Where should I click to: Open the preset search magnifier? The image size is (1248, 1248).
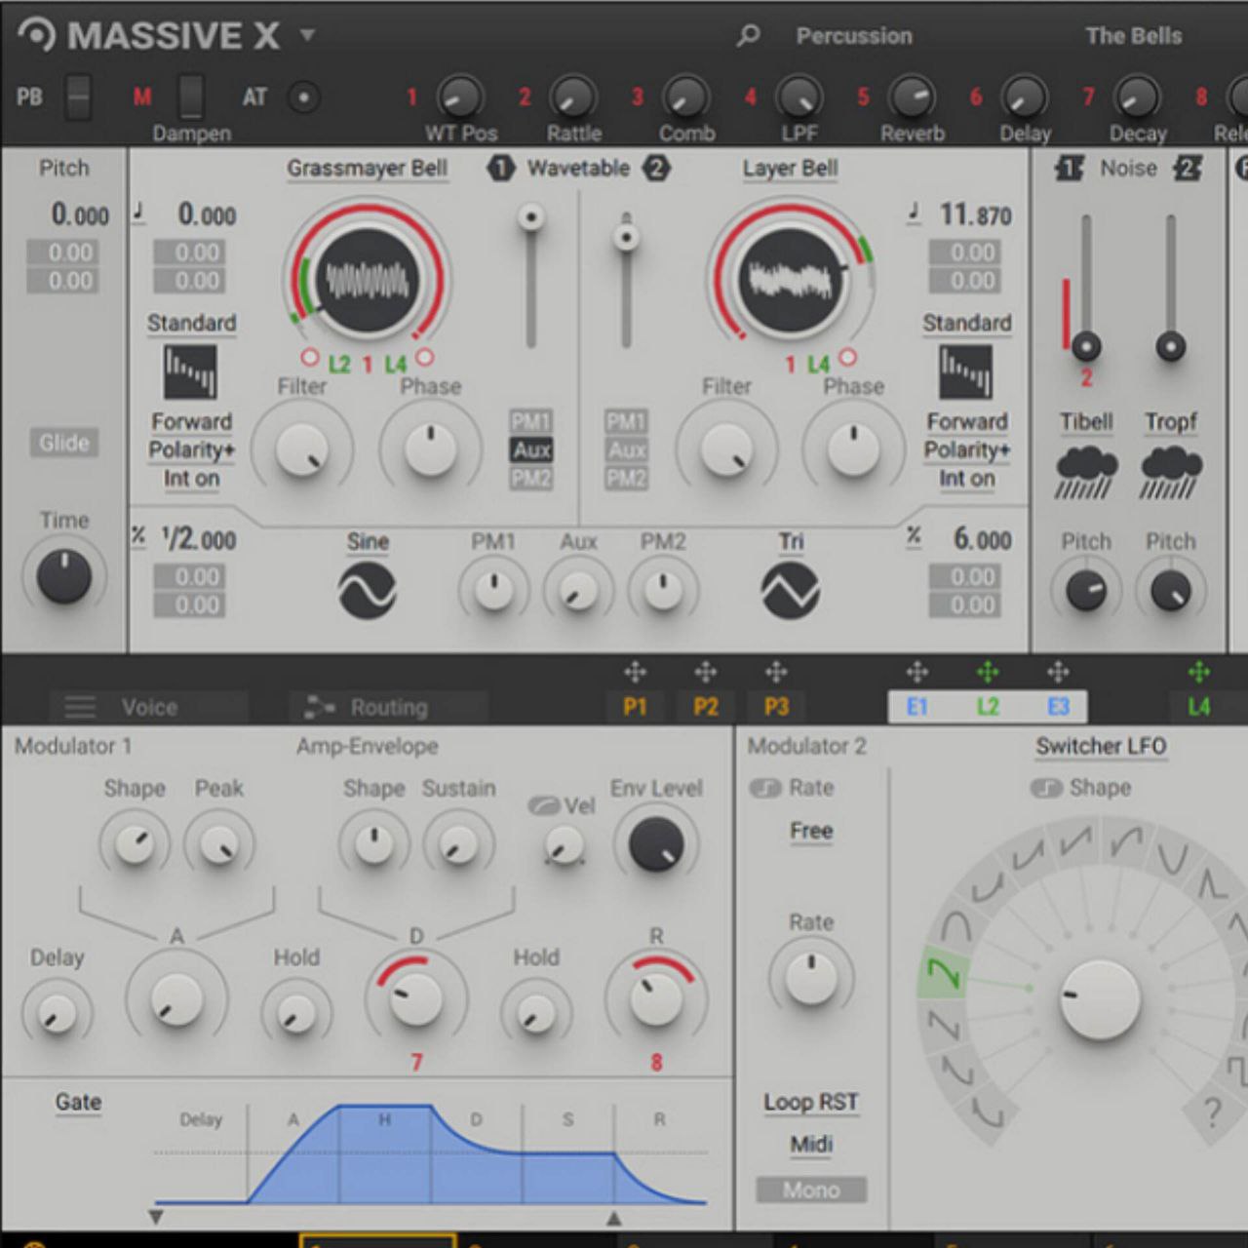[748, 36]
